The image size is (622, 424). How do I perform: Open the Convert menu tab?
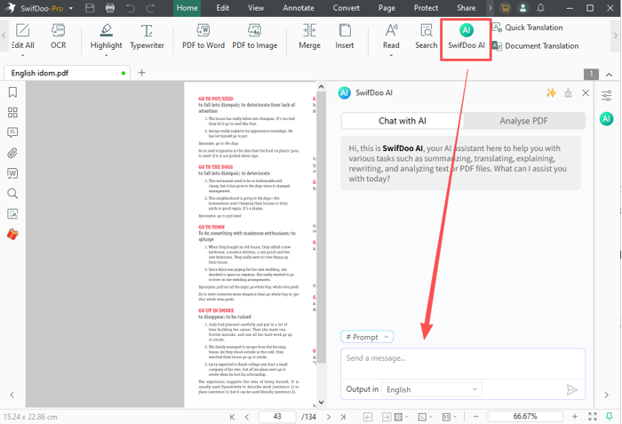point(347,8)
